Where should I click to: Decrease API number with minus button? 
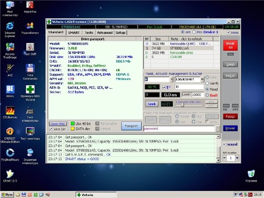tap(224, 158)
